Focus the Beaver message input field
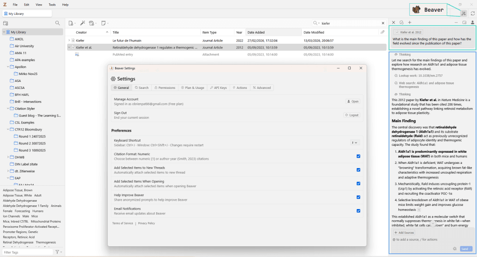 (x=432, y=240)
